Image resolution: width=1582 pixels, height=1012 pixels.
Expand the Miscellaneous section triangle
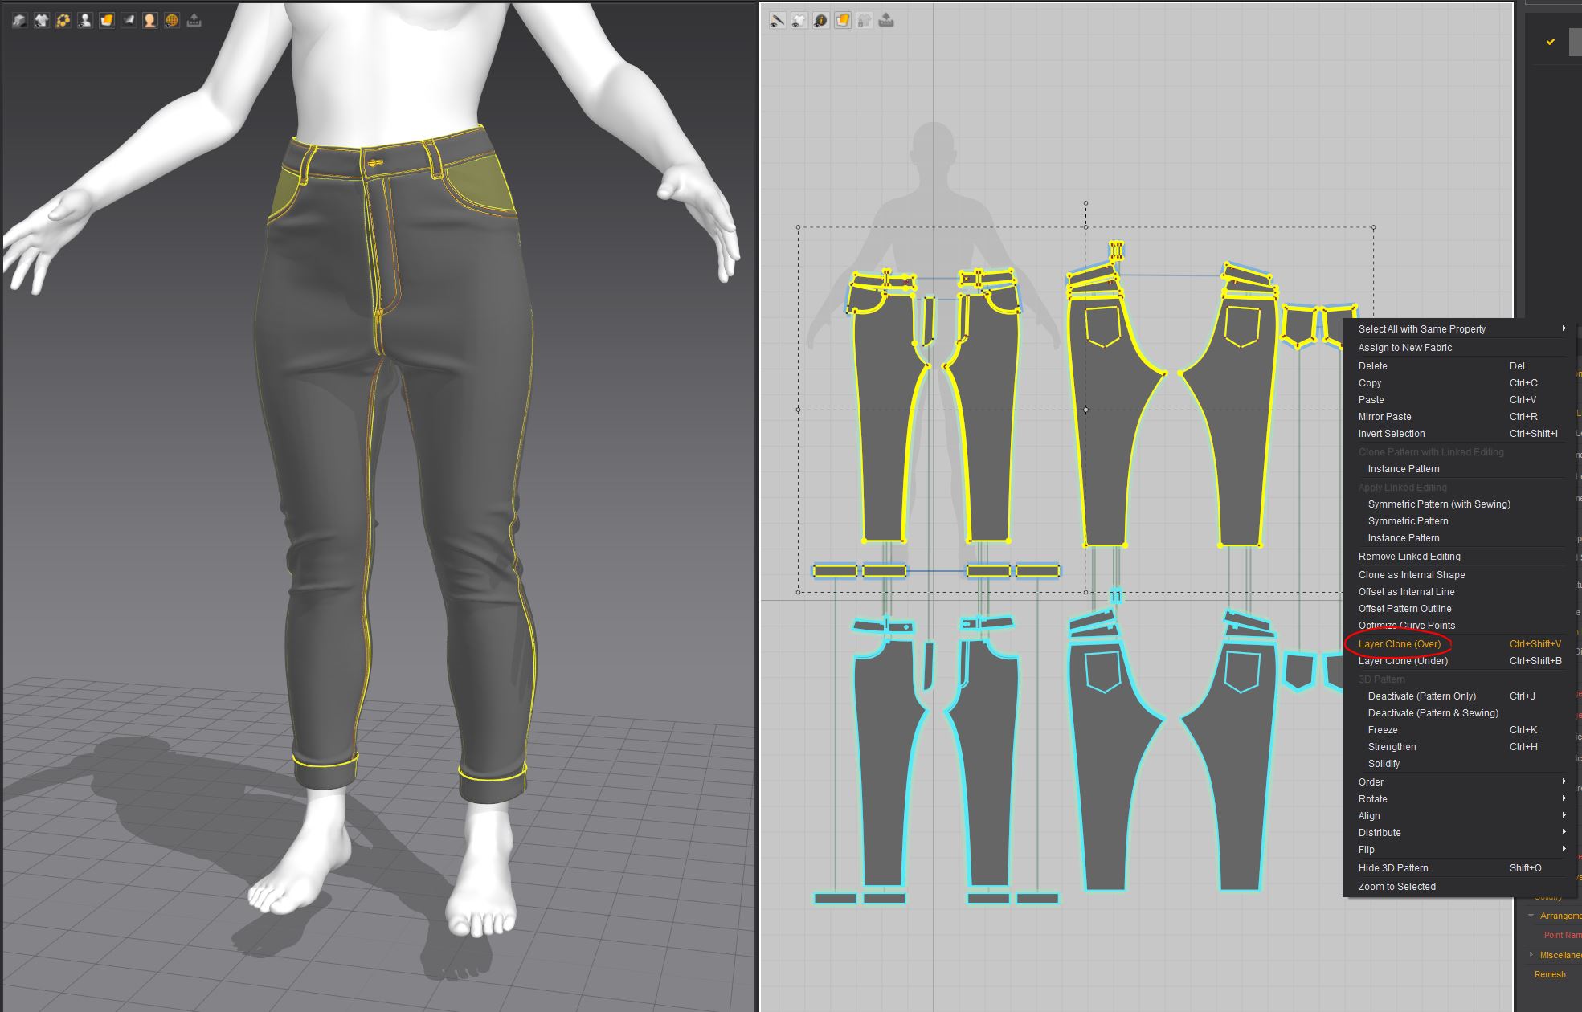(1531, 955)
